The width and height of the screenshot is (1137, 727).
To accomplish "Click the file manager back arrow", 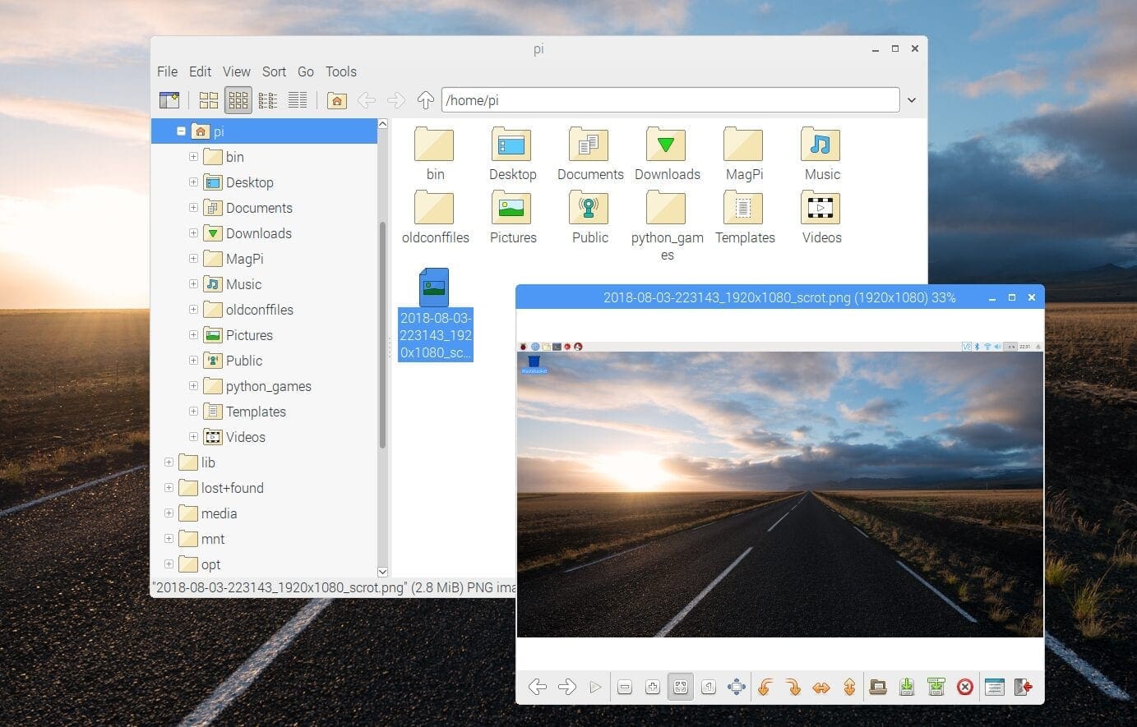I will (367, 100).
